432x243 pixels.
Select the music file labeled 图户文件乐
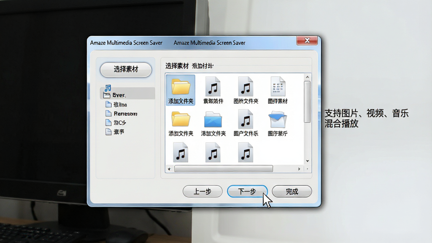pyautogui.click(x=246, y=123)
